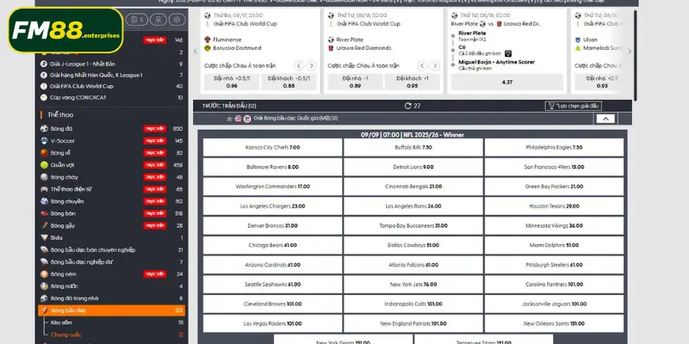Select the Bóng chuyền volleyball icon
This screenshot has width=689, height=344.
(x=44, y=201)
